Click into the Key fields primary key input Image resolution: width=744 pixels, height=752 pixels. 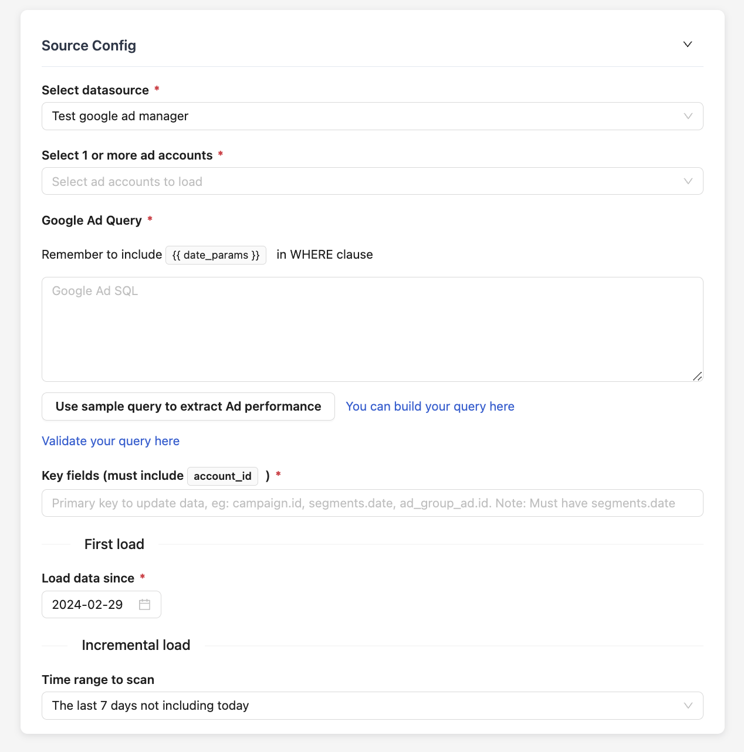pyautogui.click(x=372, y=503)
